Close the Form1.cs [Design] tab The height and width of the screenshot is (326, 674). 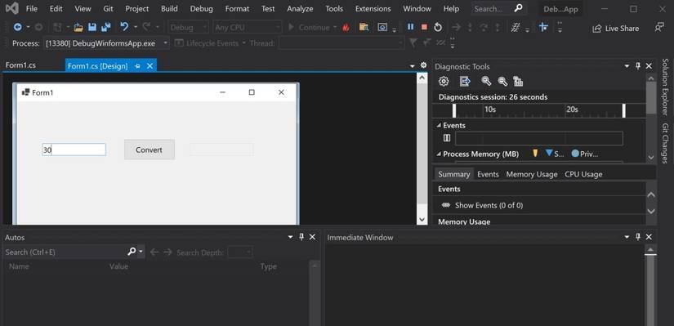pyautogui.click(x=150, y=66)
